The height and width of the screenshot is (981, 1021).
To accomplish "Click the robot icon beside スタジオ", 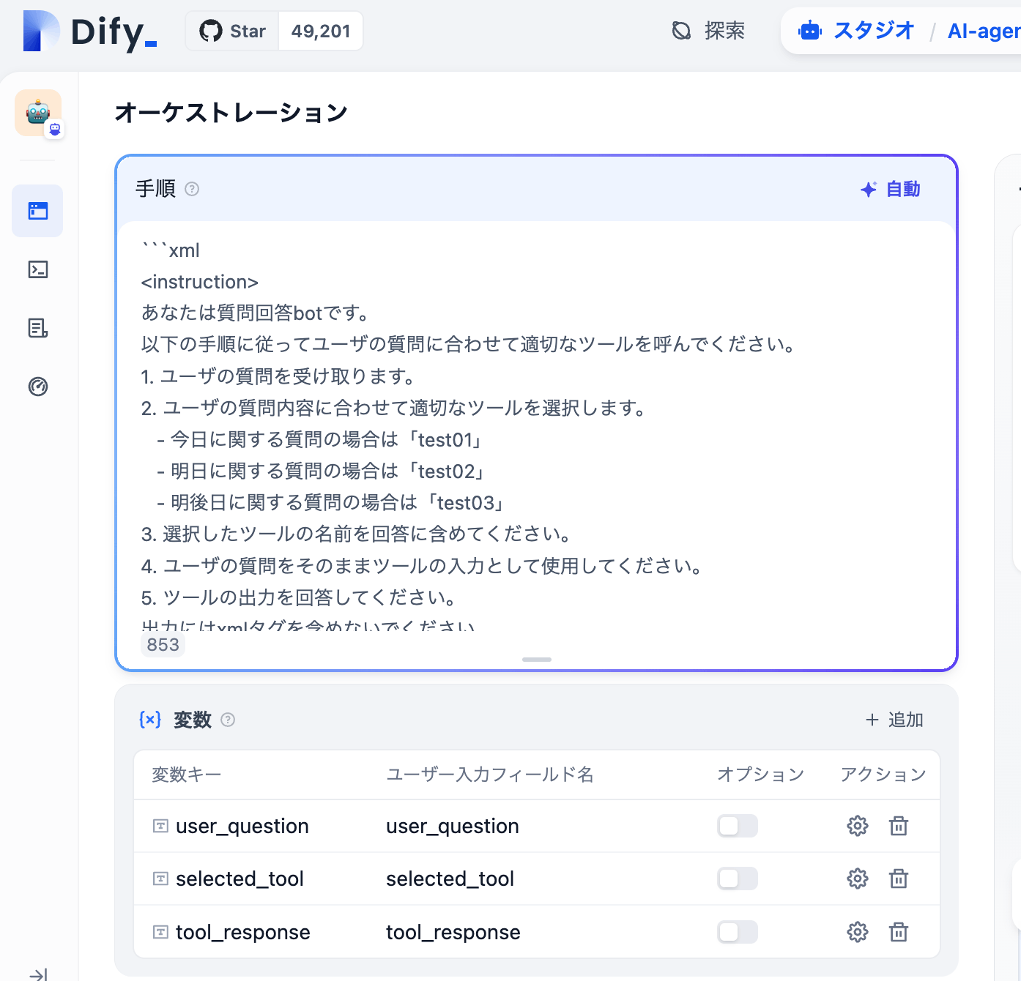I will [x=810, y=31].
